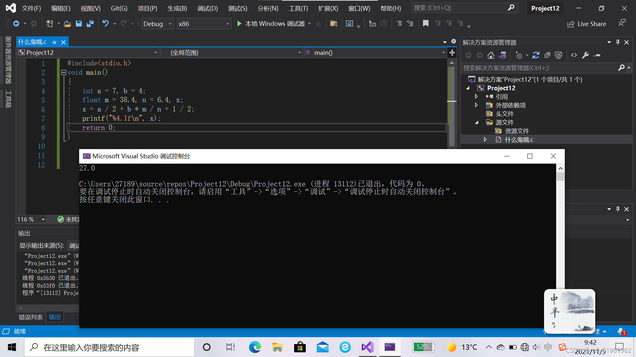Viewport: 636px width, 357px height.
Task: Click the Sync refresh icon in Solution Explorer
Action: (x=536, y=55)
